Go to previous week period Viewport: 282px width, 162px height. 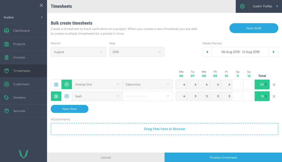click(207, 52)
